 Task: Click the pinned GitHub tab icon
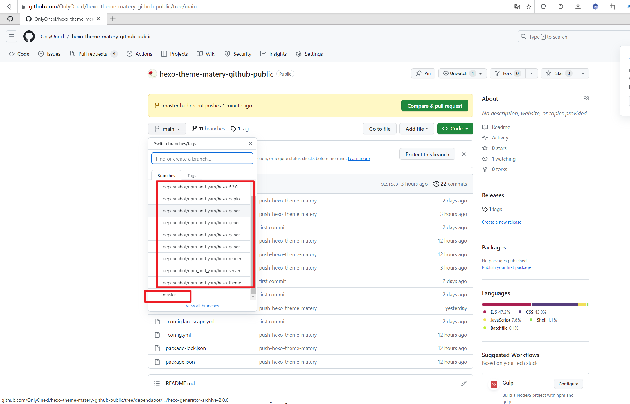click(10, 19)
